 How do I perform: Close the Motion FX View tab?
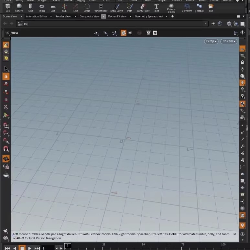pos(130,16)
